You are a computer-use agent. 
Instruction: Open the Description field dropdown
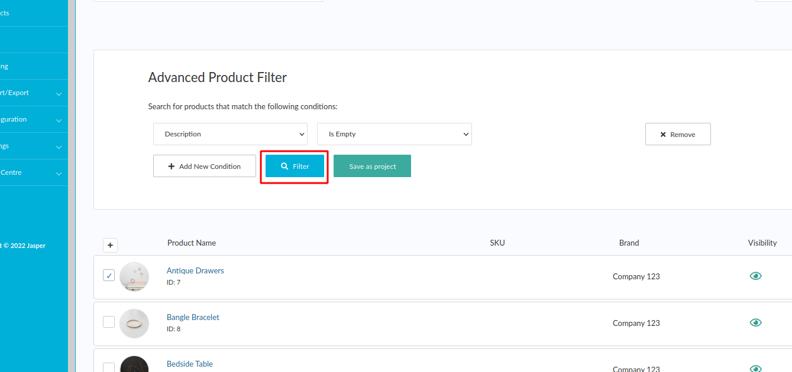coord(230,134)
